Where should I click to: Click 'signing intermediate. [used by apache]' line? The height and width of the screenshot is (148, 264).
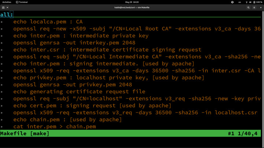[x=104, y=64]
